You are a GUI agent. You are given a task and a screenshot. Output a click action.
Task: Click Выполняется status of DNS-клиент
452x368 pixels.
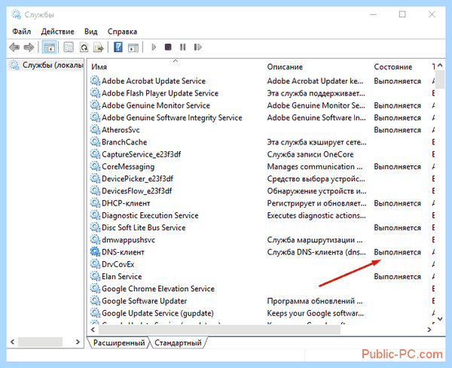(x=397, y=252)
